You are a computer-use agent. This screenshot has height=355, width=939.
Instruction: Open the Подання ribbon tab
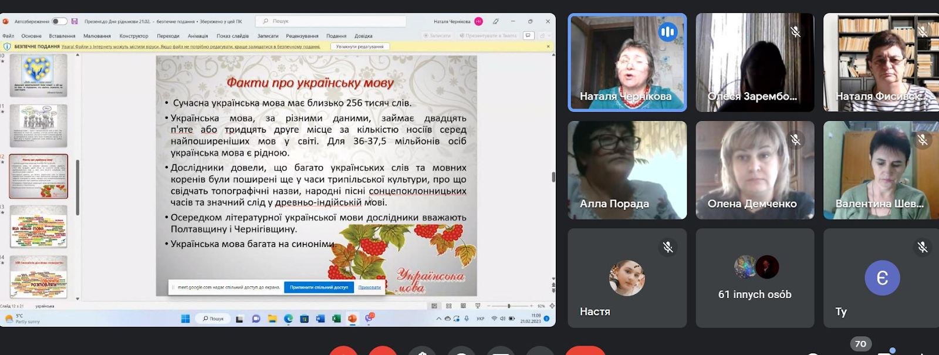tap(337, 36)
